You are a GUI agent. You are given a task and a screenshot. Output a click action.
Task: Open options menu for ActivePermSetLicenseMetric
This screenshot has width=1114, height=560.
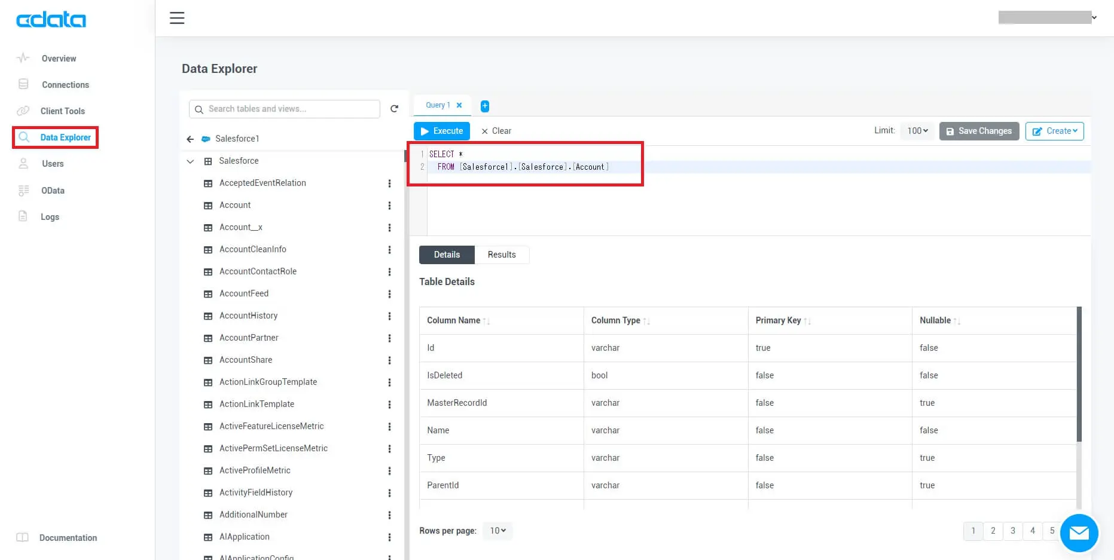click(389, 449)
